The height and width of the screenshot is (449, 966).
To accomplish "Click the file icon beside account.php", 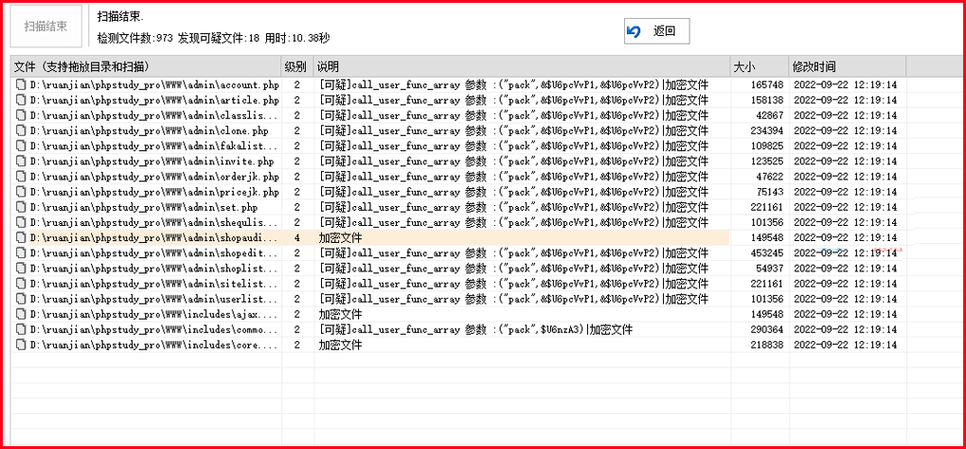I will tap(20, 85).
